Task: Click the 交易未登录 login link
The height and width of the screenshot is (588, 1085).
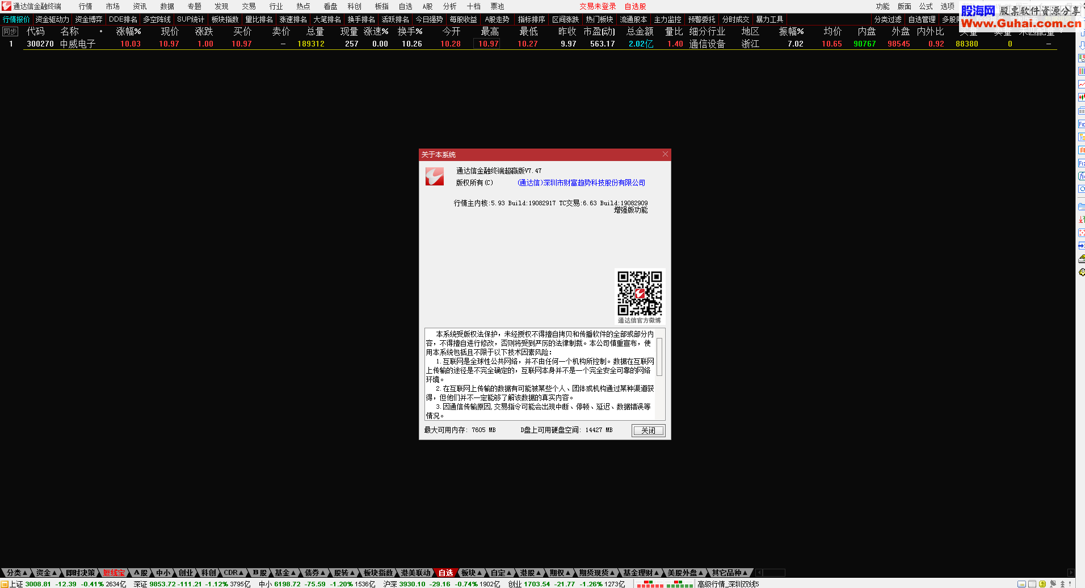Action: [x=598, y=6]
